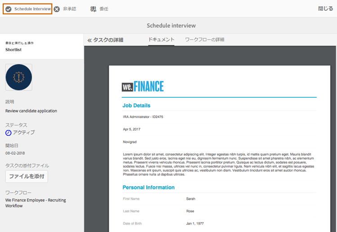Click the IRA Administrator - ID2475 text

coord(143,117)
